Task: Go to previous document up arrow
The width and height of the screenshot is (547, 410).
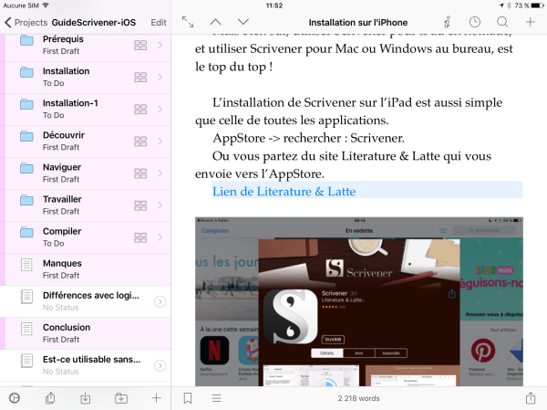Action: coord(215,22)
